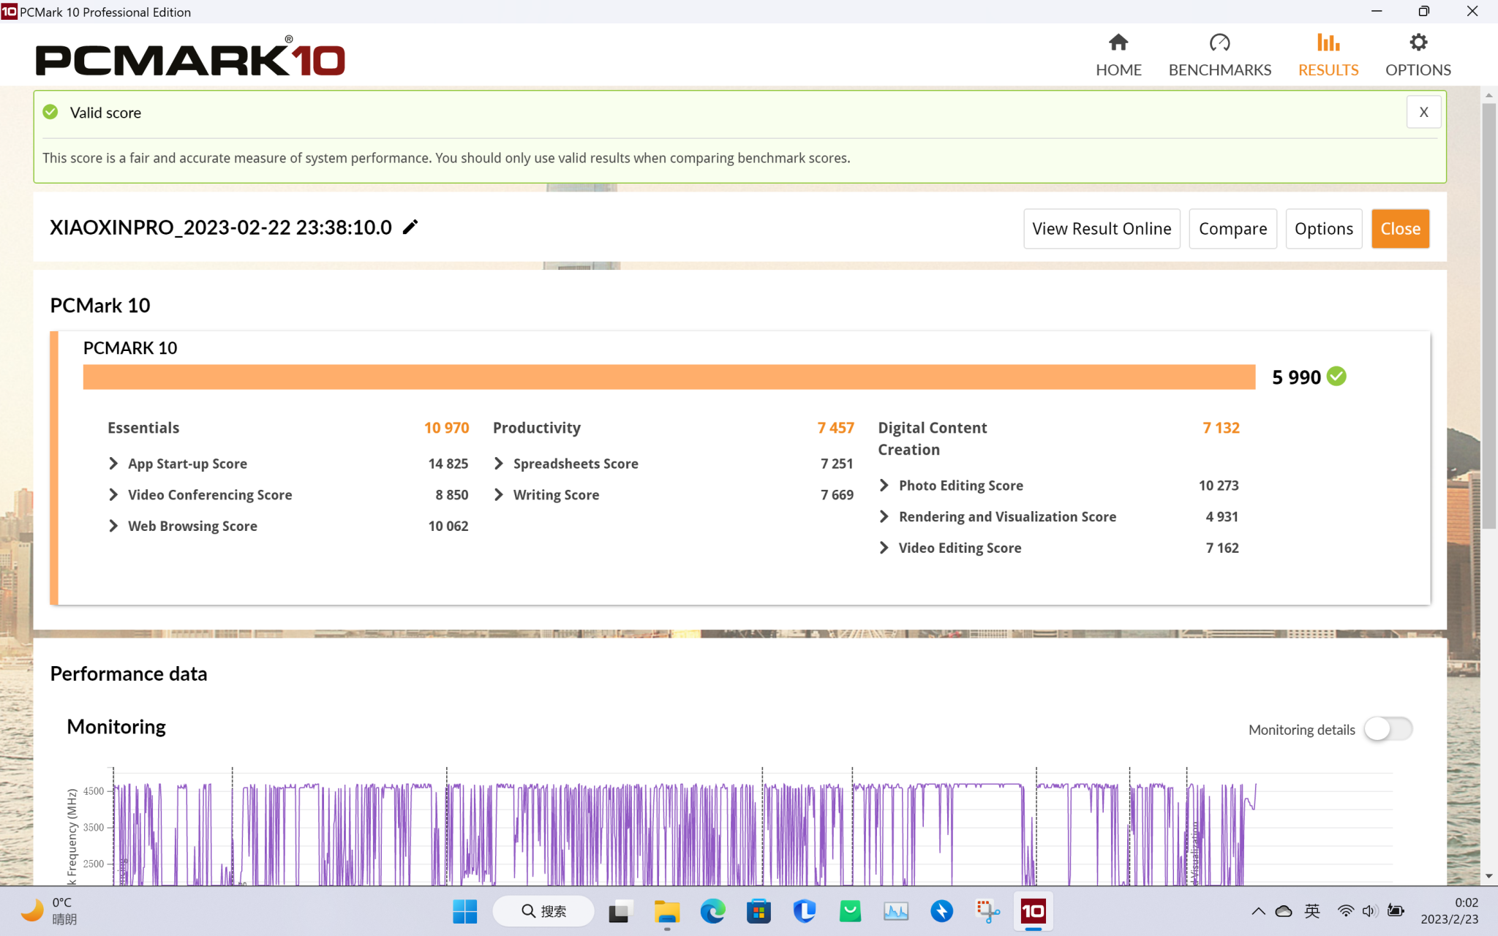Click the green valid score checkmark
The image size is (1498, 936).
(x=50, y=112)
